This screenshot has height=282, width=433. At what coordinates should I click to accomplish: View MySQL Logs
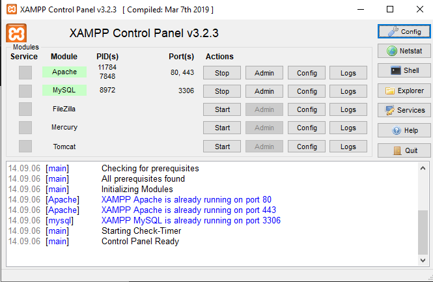[x=348, y=91]
